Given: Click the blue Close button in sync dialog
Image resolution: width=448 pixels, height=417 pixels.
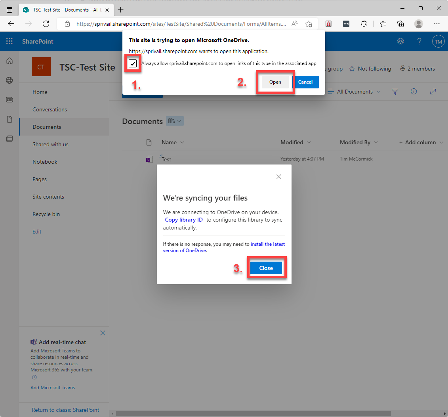Looking at the screenshot, I should coord(266,268).
